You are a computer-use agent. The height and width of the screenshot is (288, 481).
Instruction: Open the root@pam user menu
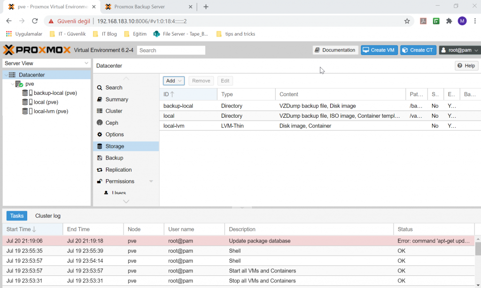(460, 50)
